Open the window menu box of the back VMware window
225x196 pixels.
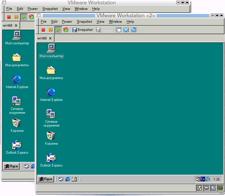pyautogui.click(x=4, y=3)
